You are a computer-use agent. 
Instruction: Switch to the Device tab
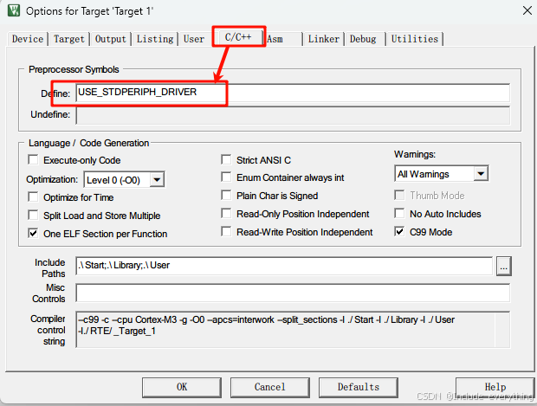28,39
